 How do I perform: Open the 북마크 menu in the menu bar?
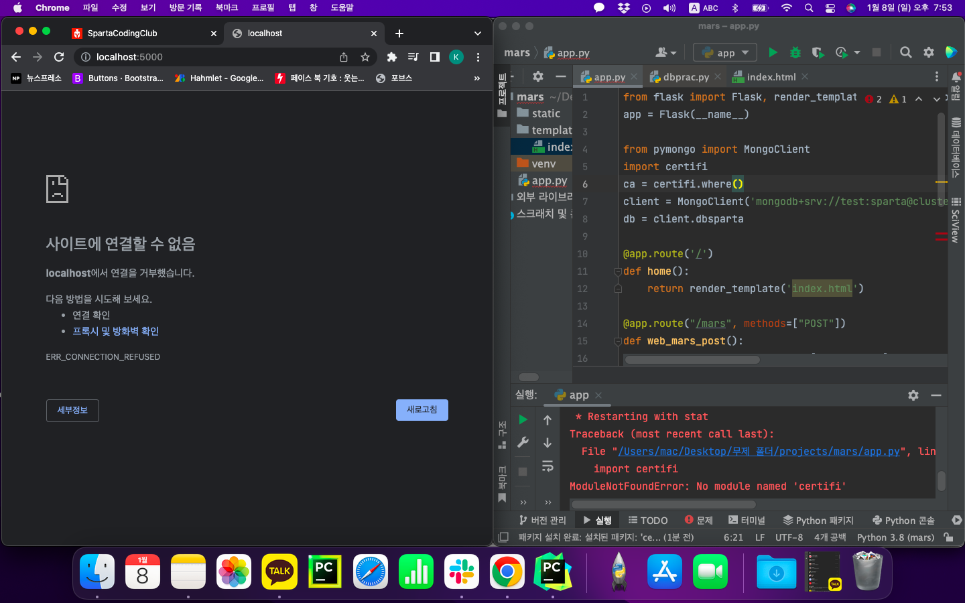point(227,7)
